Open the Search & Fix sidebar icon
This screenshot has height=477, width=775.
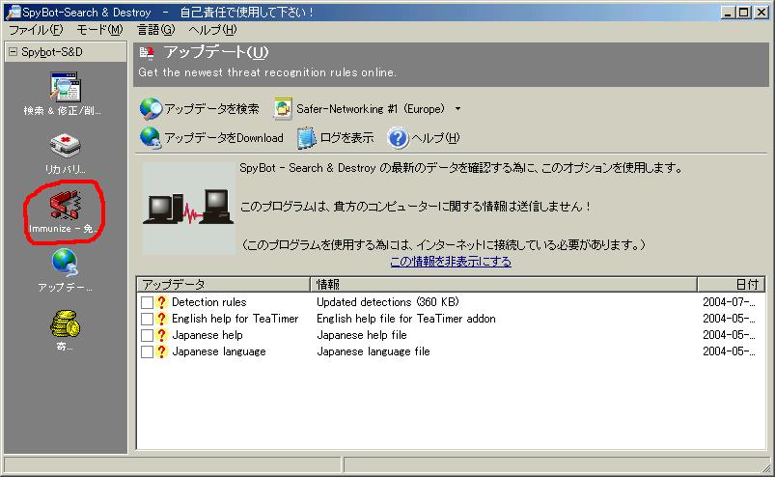tap(65, 87)
